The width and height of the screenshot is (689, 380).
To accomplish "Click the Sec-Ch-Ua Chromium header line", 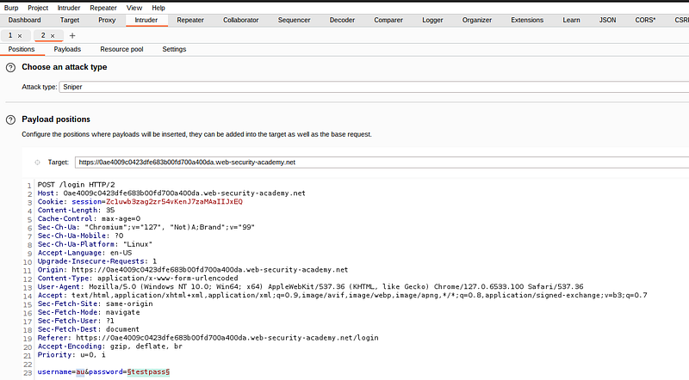I will (x=146, y=227).
